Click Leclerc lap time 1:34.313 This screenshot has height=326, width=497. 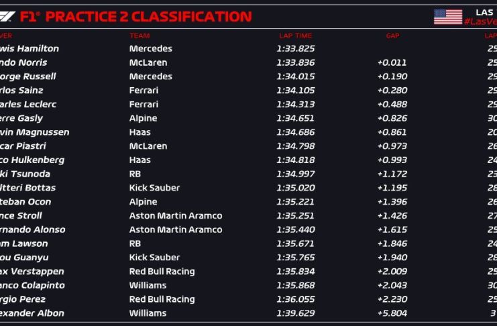click(295, 104)
